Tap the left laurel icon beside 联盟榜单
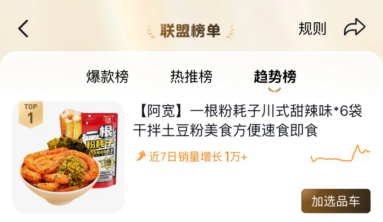Screen dimensions: 383x222 [151, 32]
